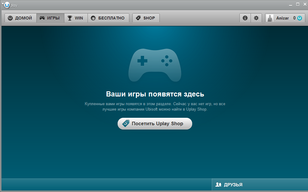Click the large gamepad illustration
Image resolution: width=308 pixels, height=192 pixels.
pos(155,65)
